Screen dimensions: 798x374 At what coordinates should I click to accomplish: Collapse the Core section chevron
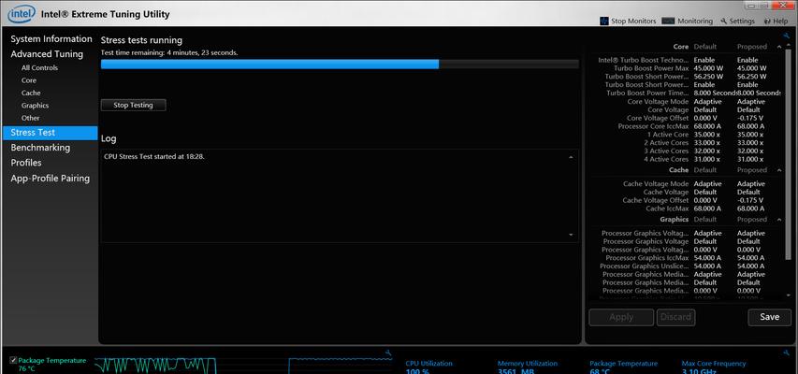tap(779, 47)
